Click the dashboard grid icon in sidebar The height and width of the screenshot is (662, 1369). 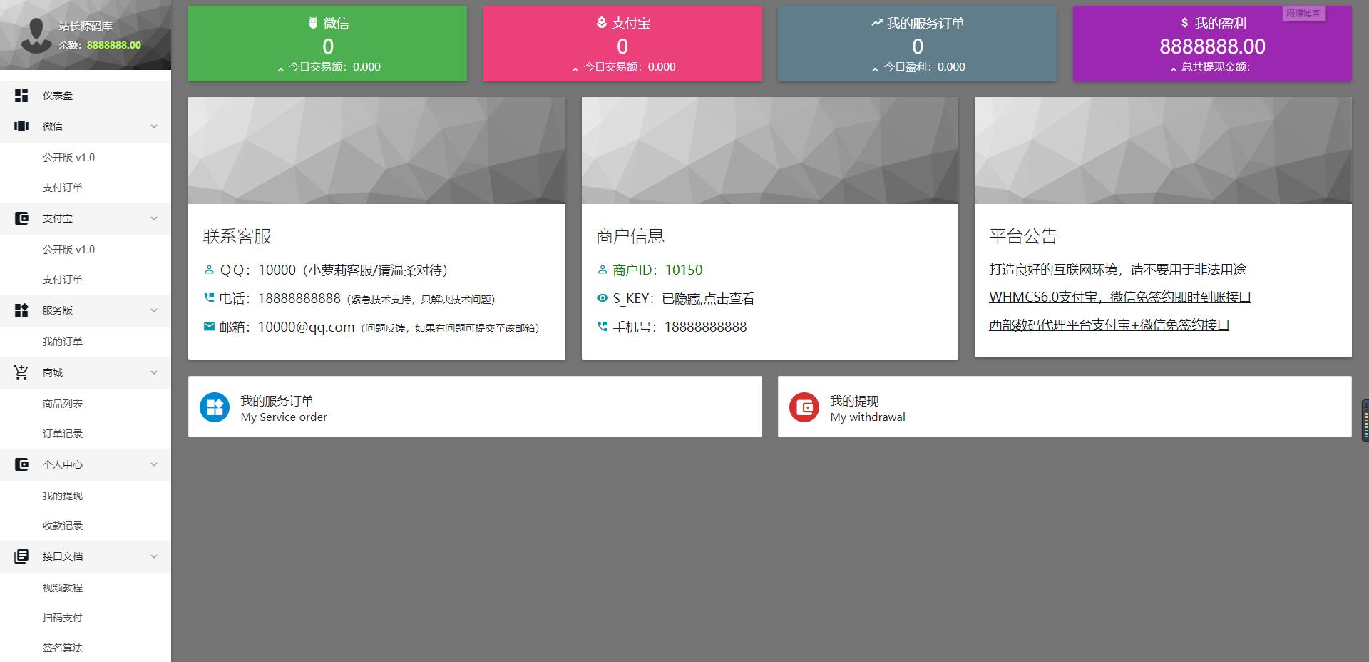pos(21,96)
